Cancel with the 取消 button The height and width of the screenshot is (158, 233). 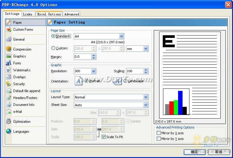coord(219,152)
